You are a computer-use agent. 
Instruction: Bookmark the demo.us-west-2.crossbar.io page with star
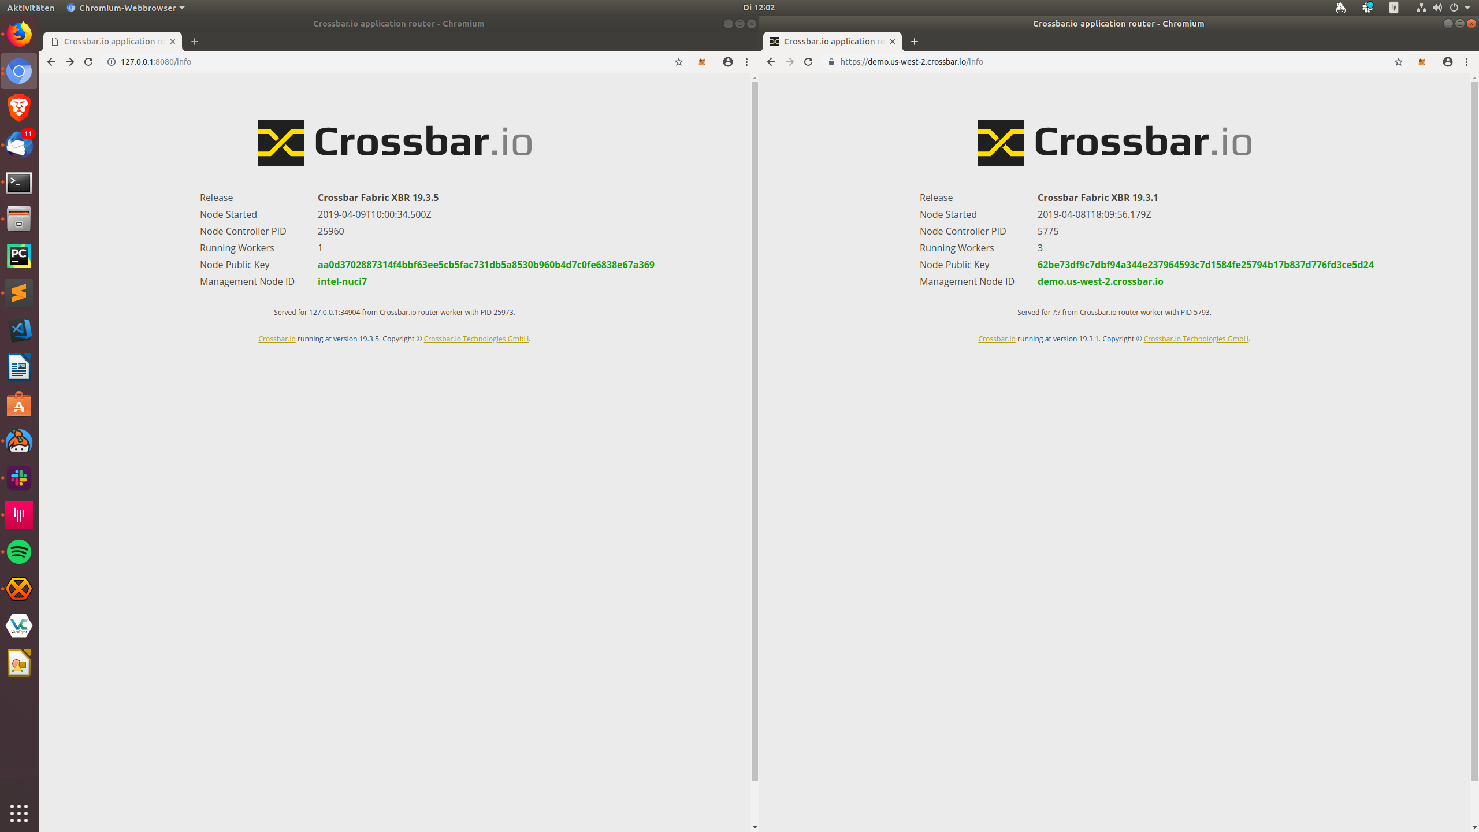coord(1398,62)
